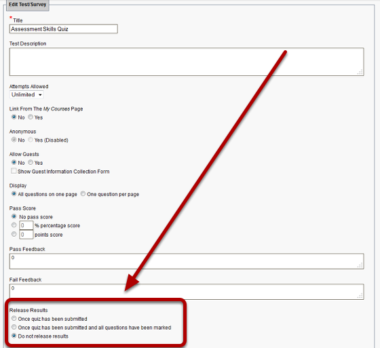Click inside the Test Description textarea

pos(187,62)
